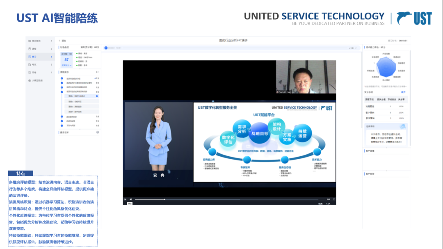Viewport: 443px width, 249px height.
Task: Click the questionnaire sidebar icon
Action: pos(30,73)
